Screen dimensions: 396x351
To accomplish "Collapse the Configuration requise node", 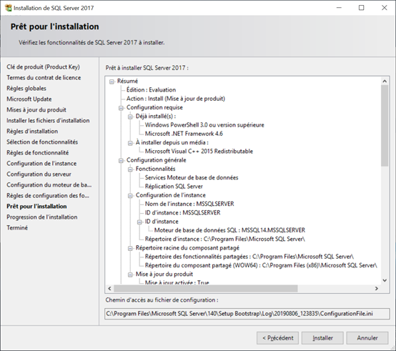I will point(121,108).
